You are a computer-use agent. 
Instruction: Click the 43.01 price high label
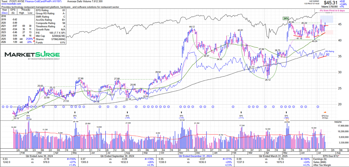[x=240, y=30]
